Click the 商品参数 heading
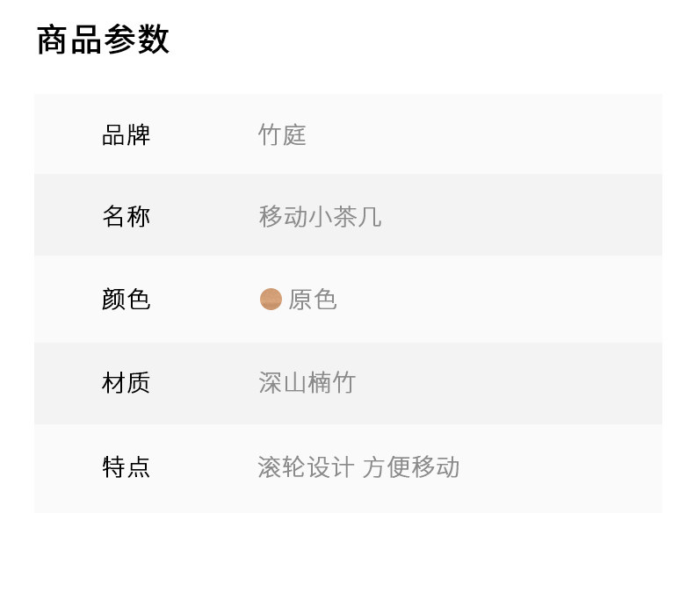The image size is (694, 593). pos(103,40)
